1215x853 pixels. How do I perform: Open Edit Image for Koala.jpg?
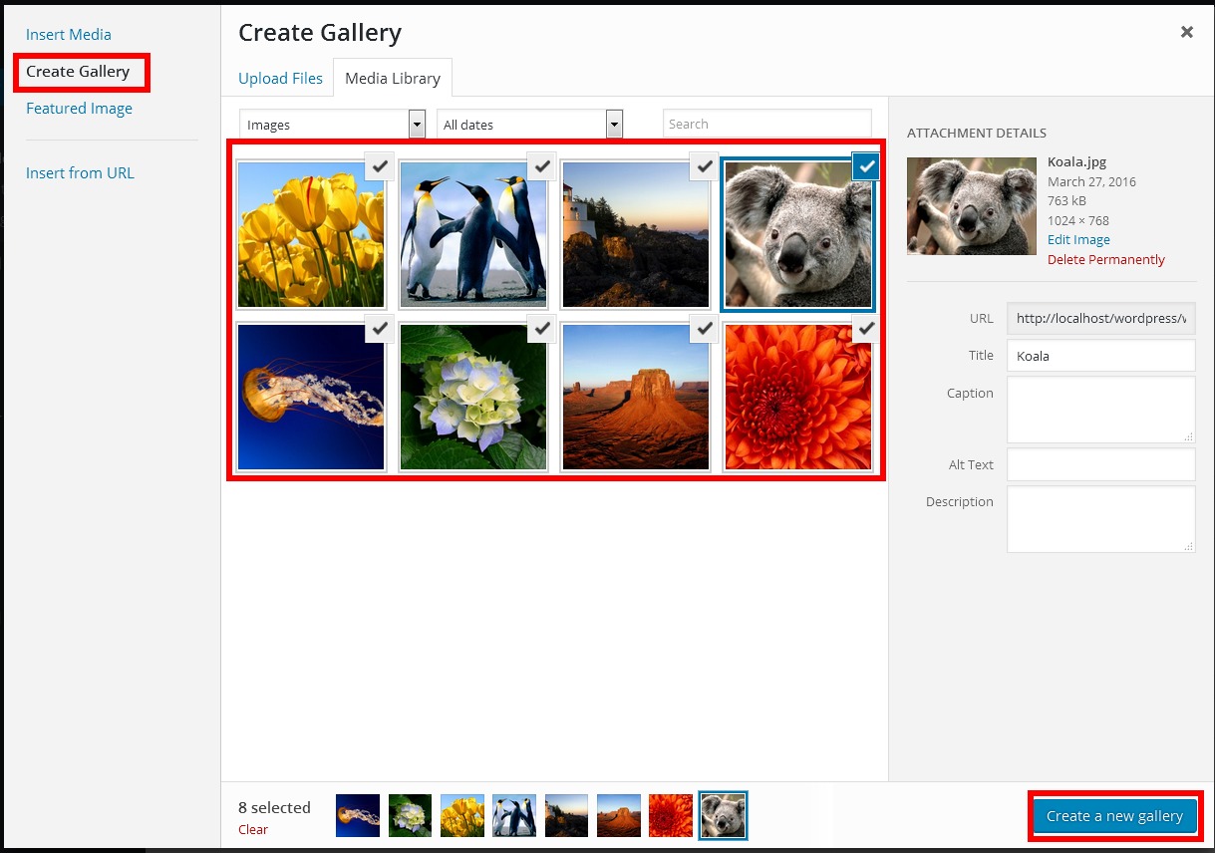(x=1077, y=239)
